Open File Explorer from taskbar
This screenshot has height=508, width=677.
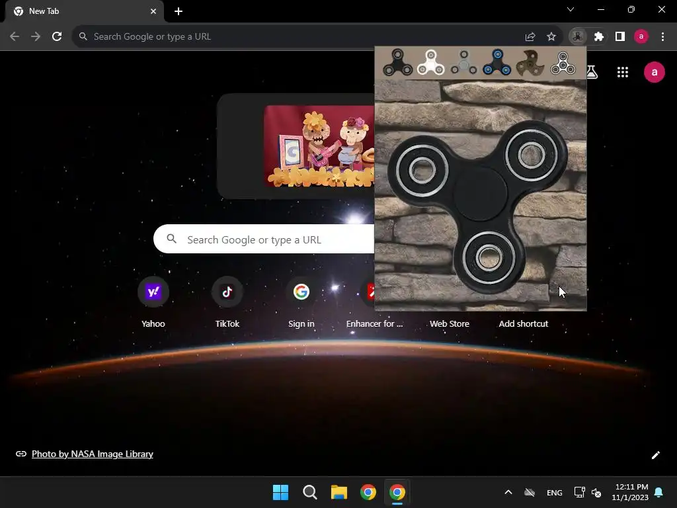[x=339, y=492]
